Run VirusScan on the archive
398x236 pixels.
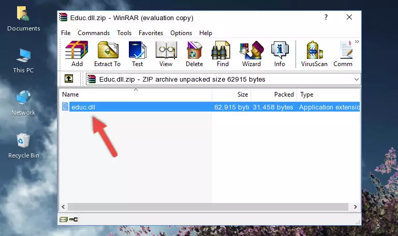314,54
